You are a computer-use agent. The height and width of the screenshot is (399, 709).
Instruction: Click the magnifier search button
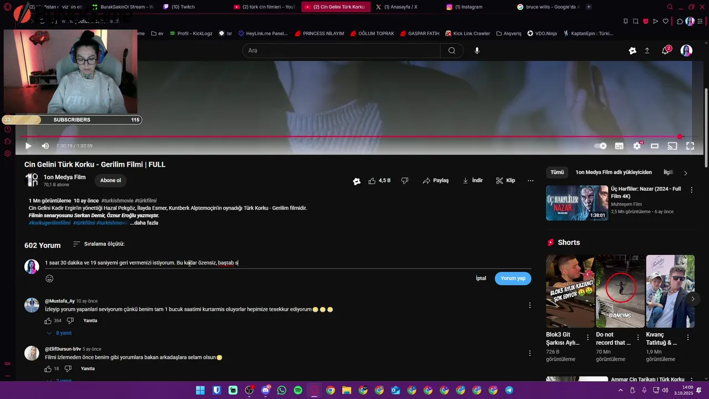coord(452,50)
